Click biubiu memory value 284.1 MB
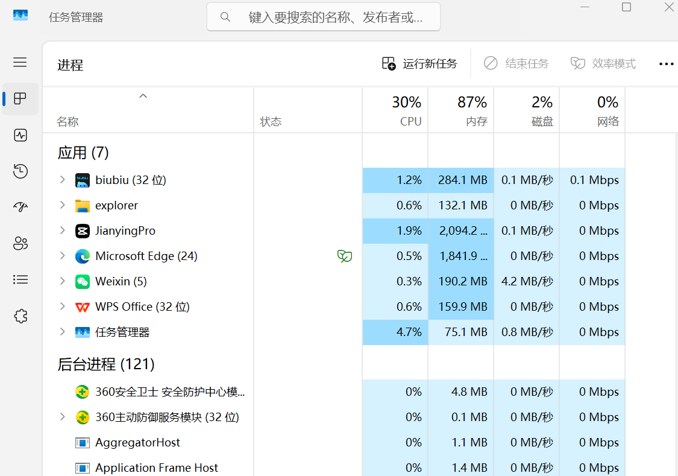 [x=463, y=180]
